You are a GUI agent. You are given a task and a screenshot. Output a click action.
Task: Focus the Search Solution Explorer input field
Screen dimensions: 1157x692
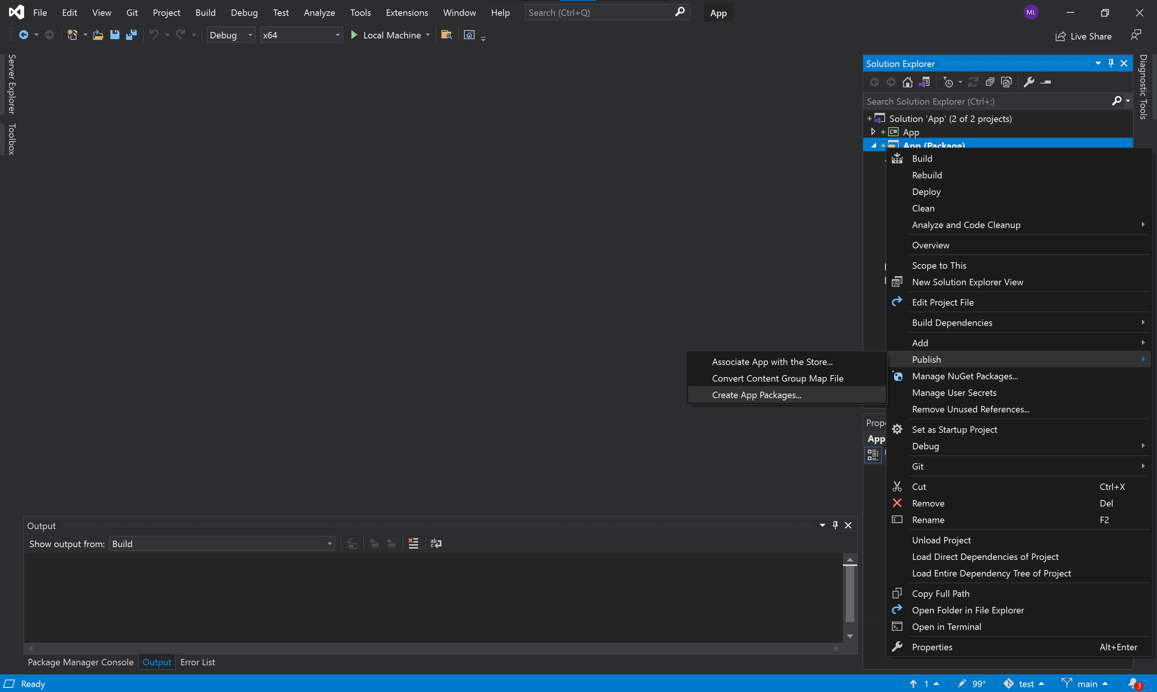pyautogui.click(x=987, y=101)
